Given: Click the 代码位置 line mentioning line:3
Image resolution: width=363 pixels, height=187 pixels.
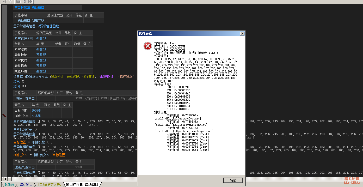Looking at the screenshot, I should [x=186, y=53].
